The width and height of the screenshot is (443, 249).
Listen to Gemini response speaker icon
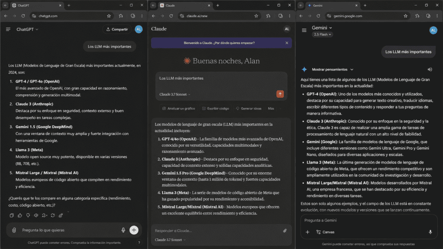point(430,70)
